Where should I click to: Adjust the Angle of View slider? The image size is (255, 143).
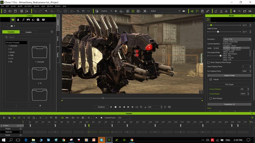coord(218,32)
